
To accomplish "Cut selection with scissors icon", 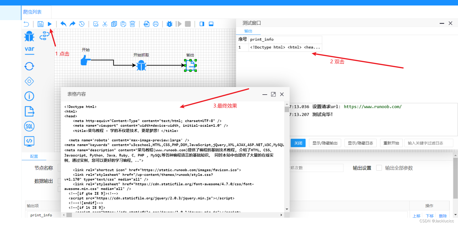I will (105, 24).
